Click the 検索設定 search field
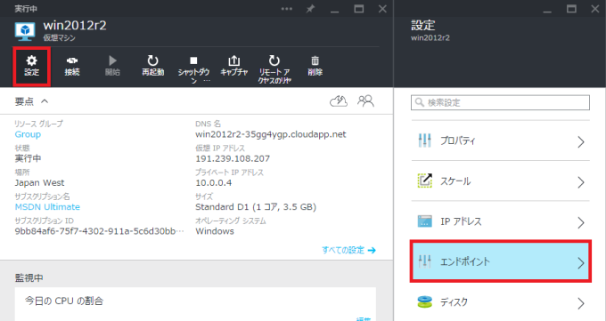 501,102
